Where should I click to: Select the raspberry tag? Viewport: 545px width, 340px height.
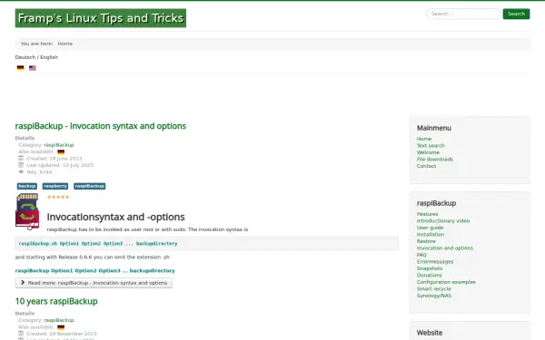55,186
